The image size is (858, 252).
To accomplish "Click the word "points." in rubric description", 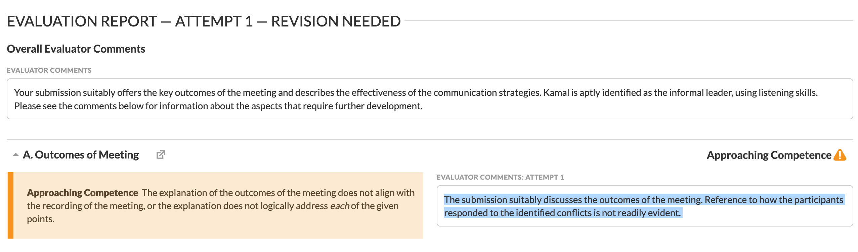I will [x=41, y=219].
